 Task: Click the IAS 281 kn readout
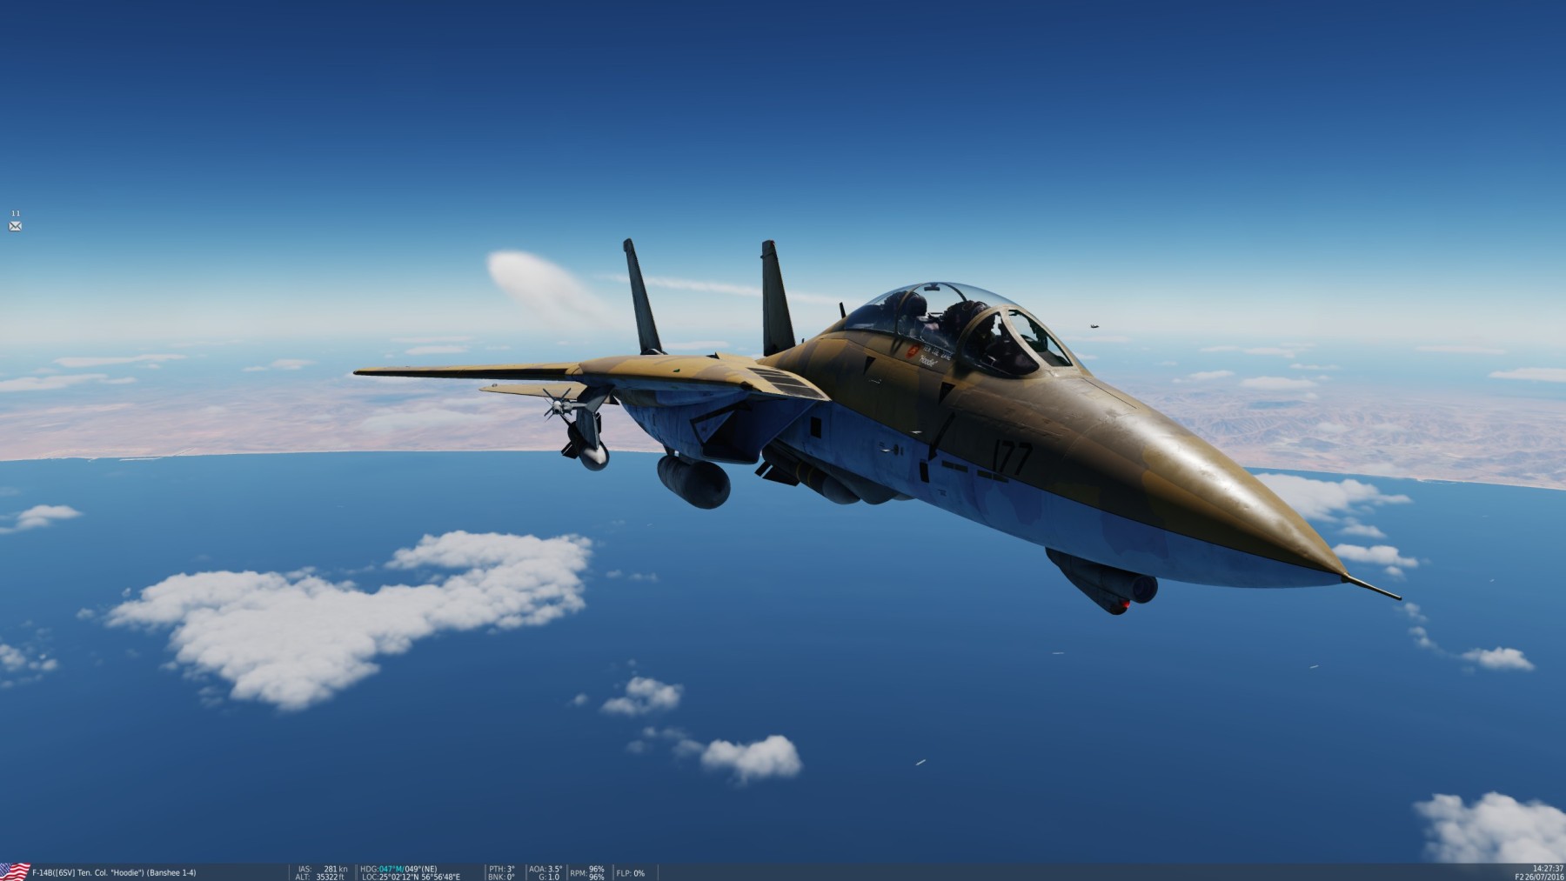(323, 869)
